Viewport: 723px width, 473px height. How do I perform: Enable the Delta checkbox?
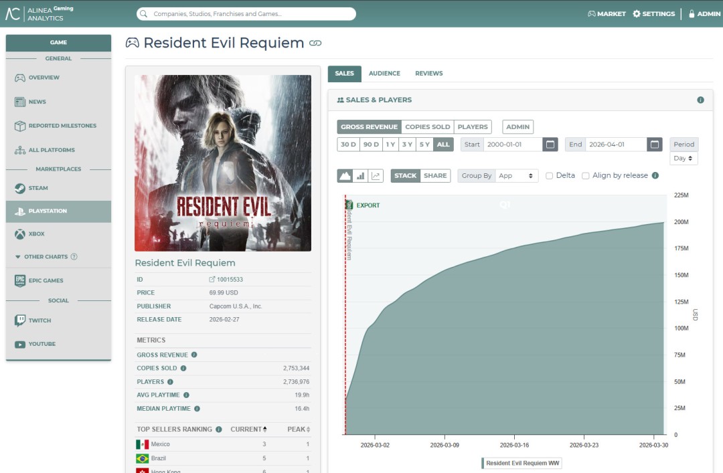(550, 176)
